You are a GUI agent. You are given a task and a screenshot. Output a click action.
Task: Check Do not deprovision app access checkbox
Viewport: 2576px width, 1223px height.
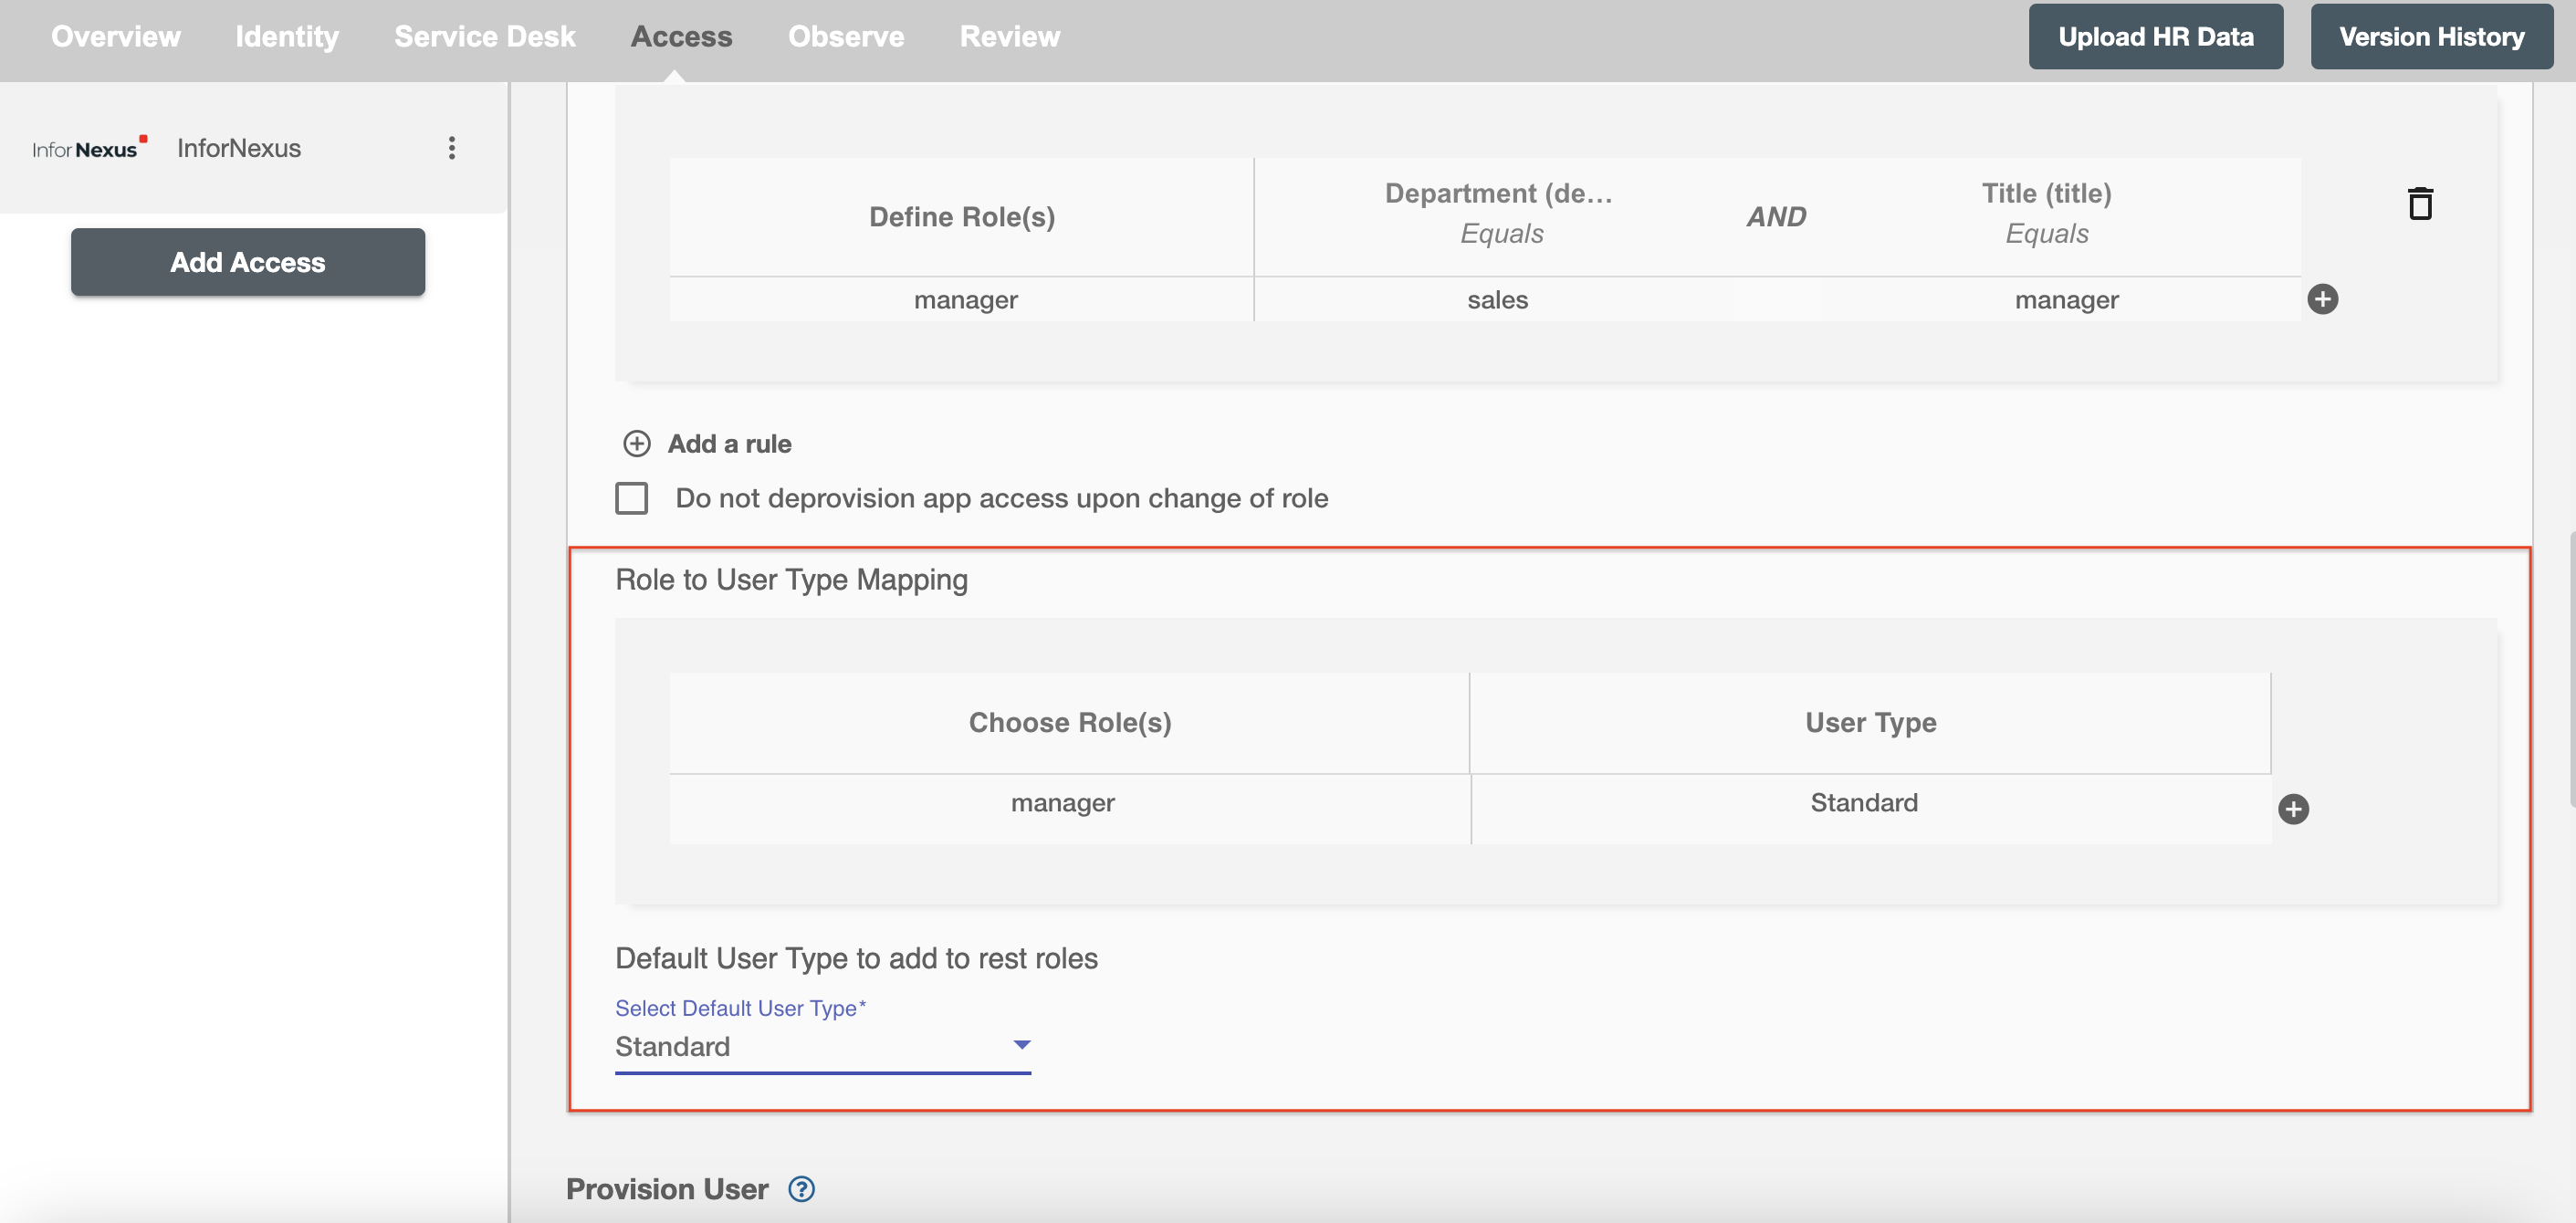coord(631,498)
